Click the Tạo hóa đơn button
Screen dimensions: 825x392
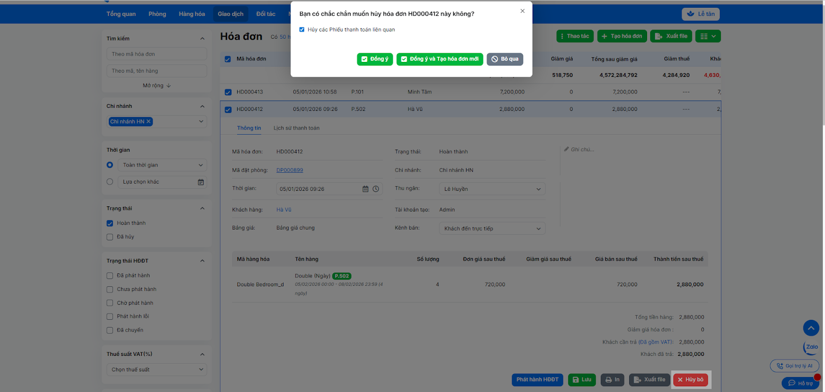click(x=622, y=36)
